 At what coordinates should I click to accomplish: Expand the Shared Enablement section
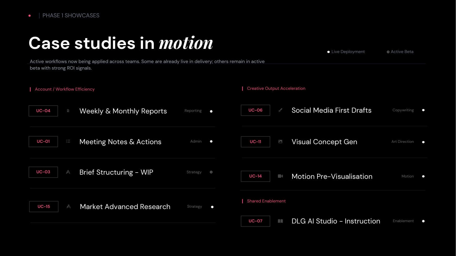coord(266,201)
